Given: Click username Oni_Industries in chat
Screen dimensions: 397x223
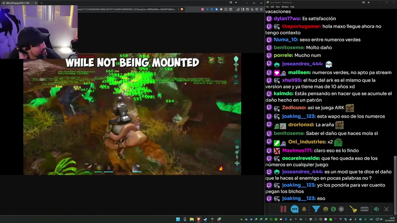Looking at the screenshot, I should (307, 142).
